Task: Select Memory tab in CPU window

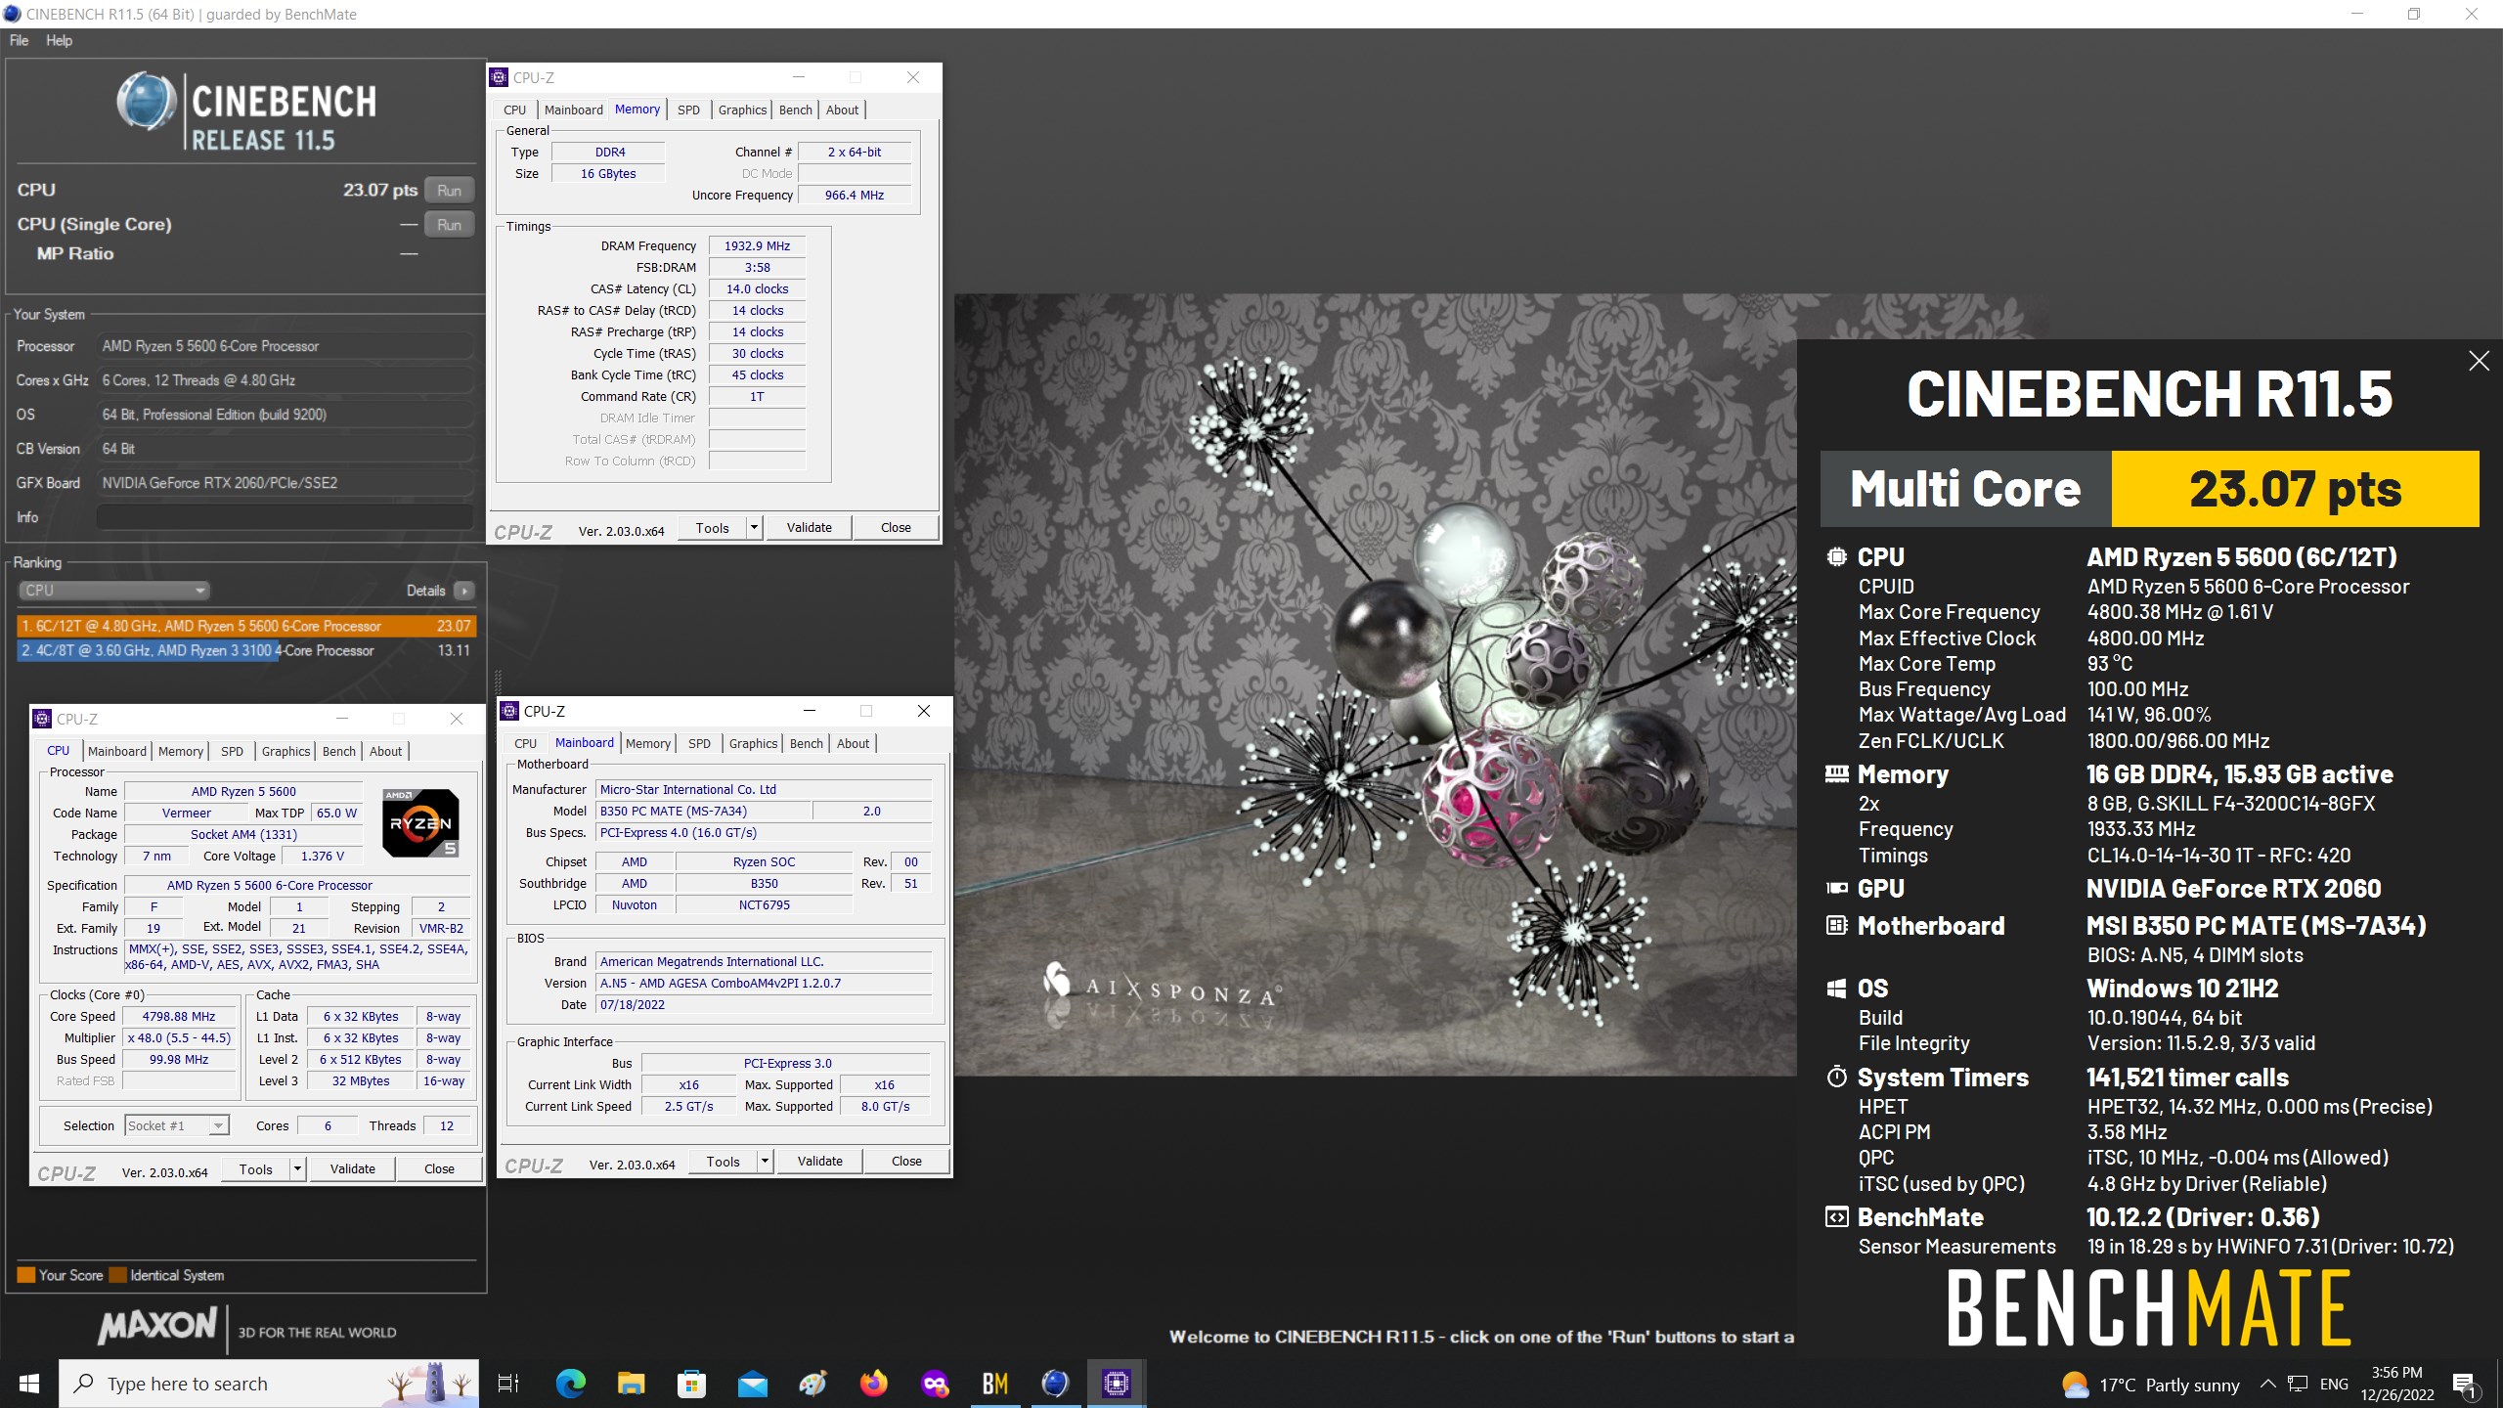Action: coord(181,751)
